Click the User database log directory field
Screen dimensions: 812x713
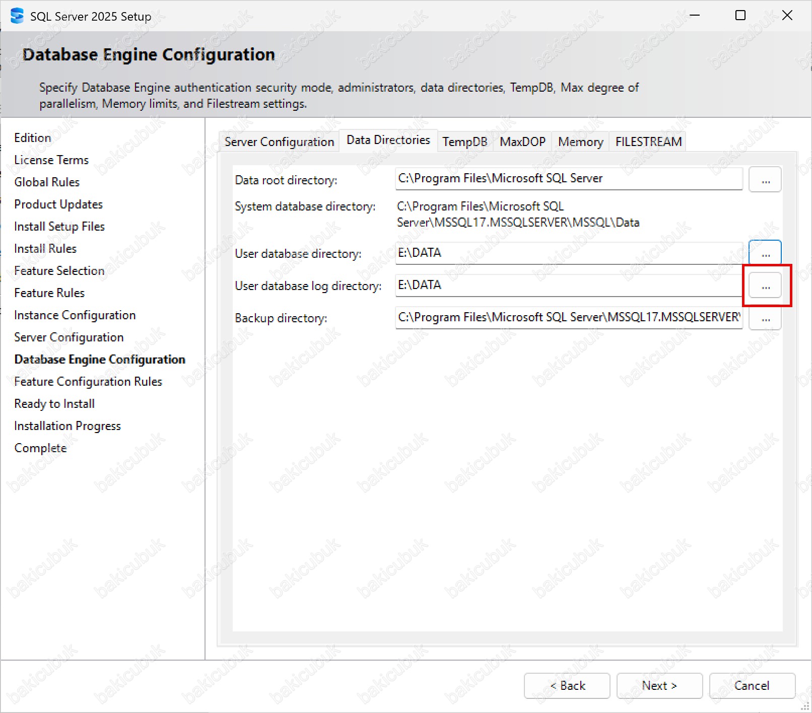click(568, 286)
